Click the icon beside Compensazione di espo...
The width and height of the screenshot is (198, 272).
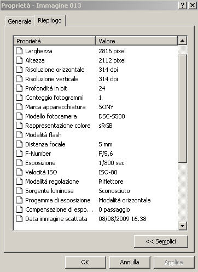[19, 209]
